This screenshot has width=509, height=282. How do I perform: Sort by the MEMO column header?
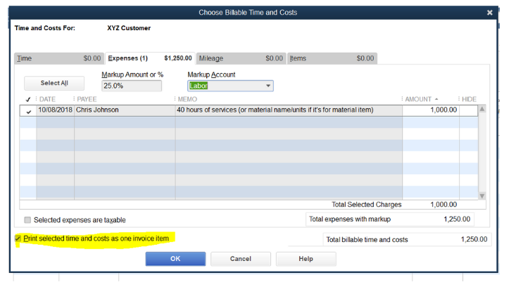tap(187, 99)
